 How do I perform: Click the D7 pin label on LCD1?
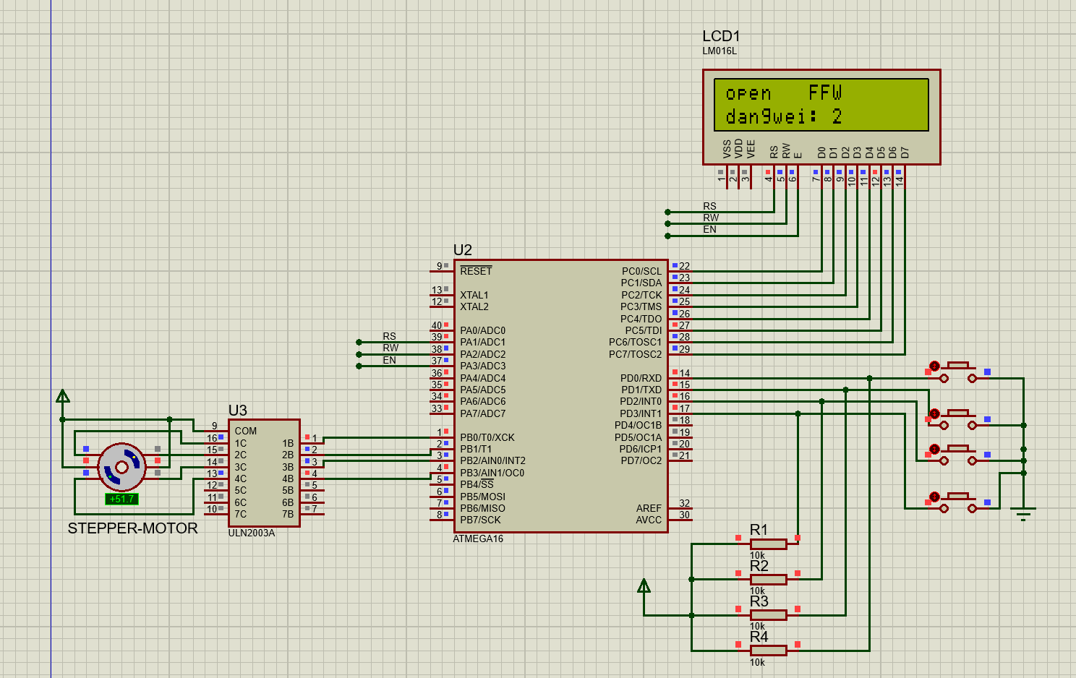click(x=905, y=153)
